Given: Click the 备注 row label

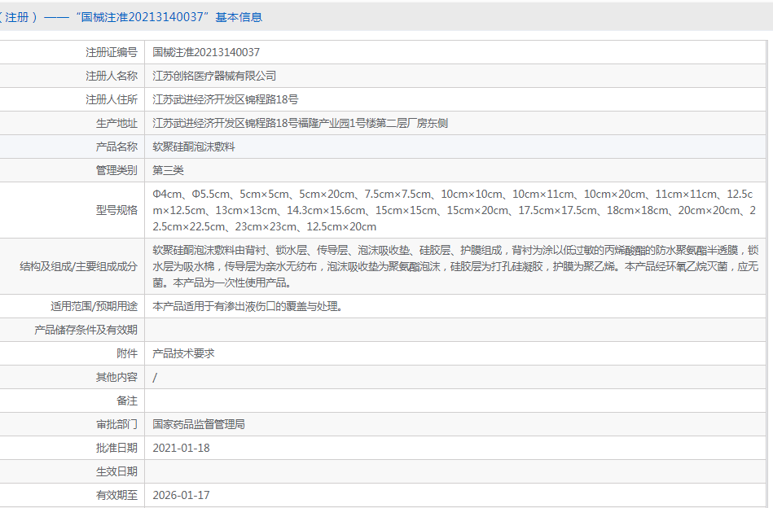Looking at the screenshot, I should [x=127, y=401].
